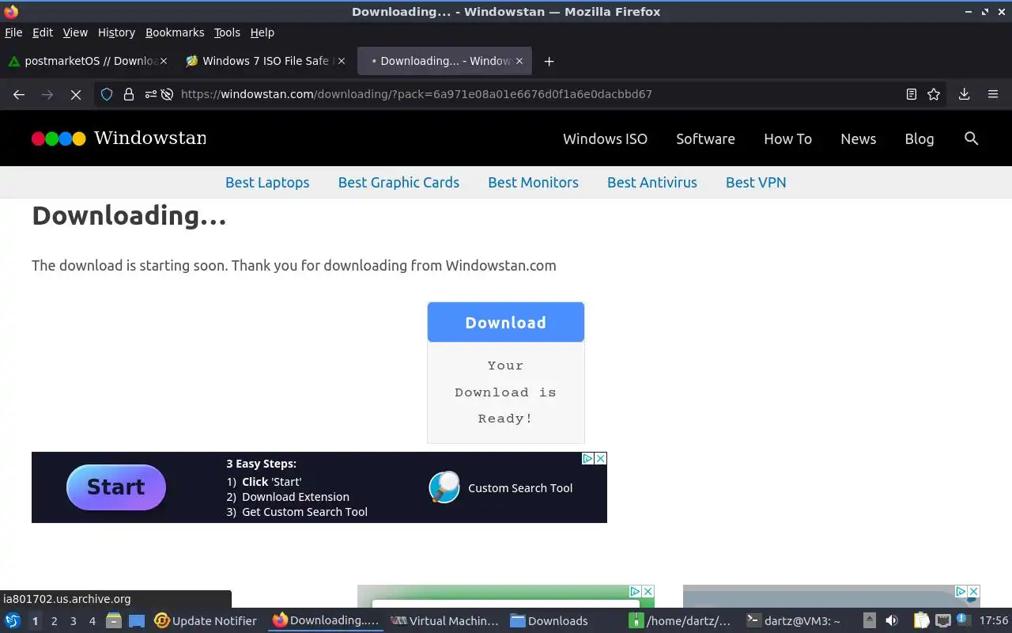This screenshot has width=1012, height=633.
Task: Open the volume speaker icon
Action: [x=892, y=621]
